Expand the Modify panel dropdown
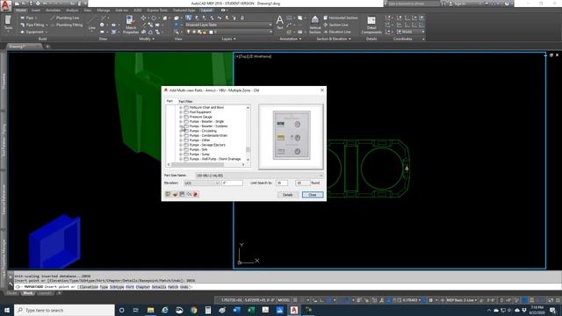562x316 pixels. [147, 39]
